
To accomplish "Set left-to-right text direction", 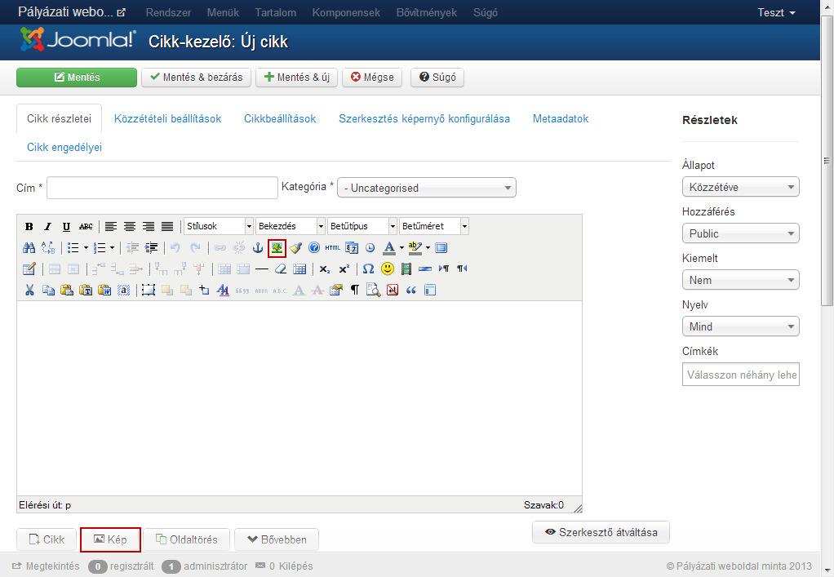I will click(x=444, y=269).
